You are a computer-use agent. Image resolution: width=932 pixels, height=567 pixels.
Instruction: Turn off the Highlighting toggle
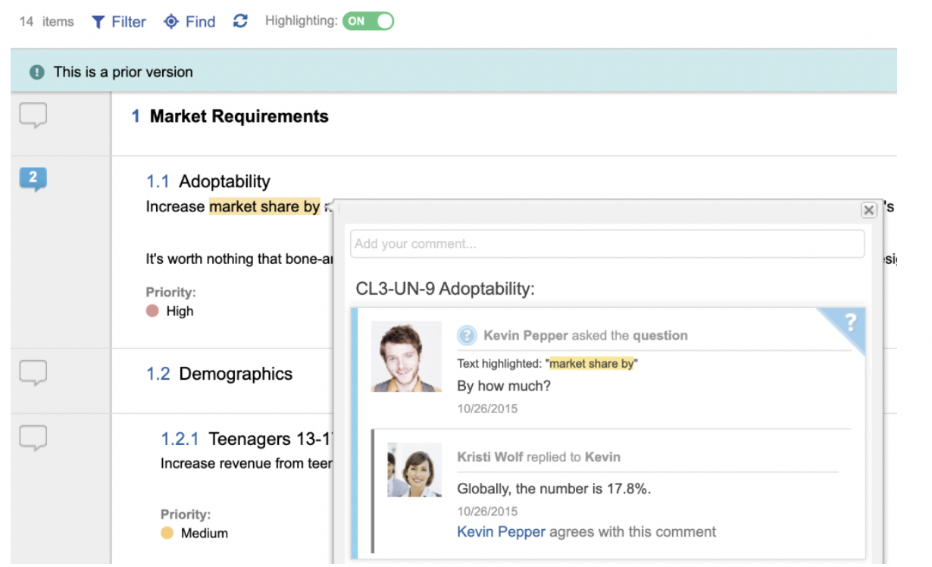368,21
